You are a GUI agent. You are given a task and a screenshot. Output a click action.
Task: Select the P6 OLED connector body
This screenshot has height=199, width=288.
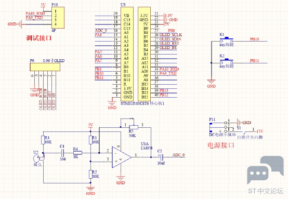(x=45, y=67)
